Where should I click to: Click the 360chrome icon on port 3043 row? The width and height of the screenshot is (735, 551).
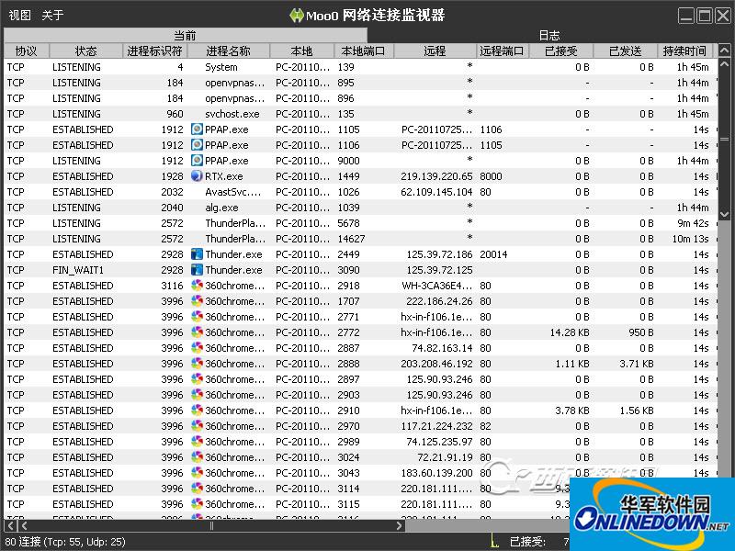point(197,473)
